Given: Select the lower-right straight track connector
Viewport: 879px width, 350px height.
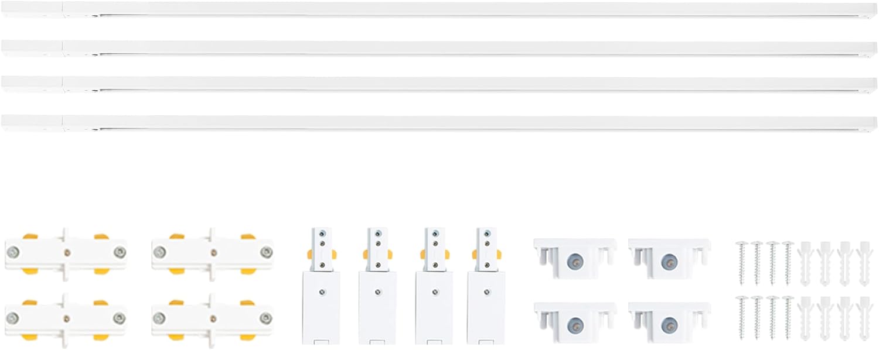Looking at the screenshot, I should tap(212, 318).
